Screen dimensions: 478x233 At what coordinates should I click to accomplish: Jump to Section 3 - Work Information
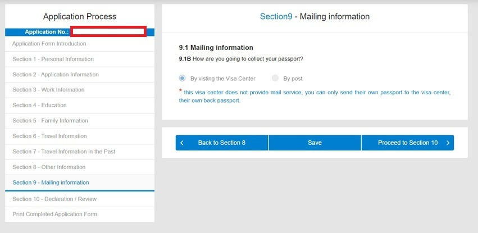48,90
